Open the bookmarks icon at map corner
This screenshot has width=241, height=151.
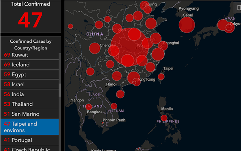[x=238, y=8]
